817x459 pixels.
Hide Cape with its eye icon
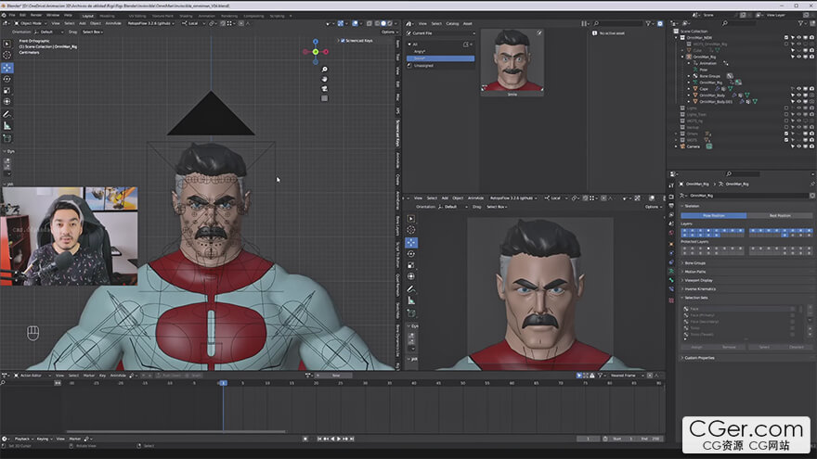pos(798,89)
